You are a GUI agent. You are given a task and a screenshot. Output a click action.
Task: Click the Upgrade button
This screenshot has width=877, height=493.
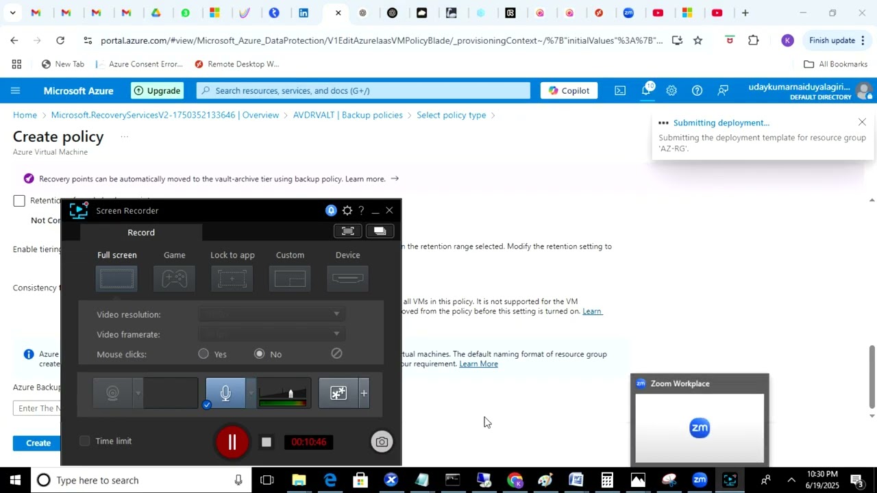point(157,90)
